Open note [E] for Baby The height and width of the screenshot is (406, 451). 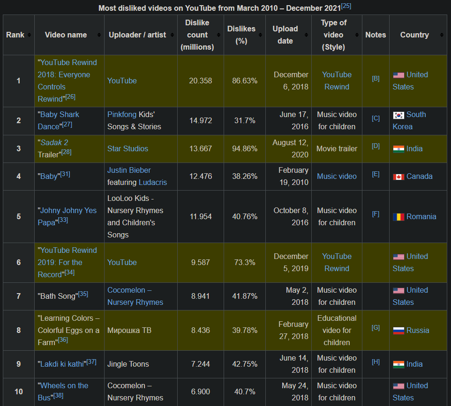tap(376, 174)
